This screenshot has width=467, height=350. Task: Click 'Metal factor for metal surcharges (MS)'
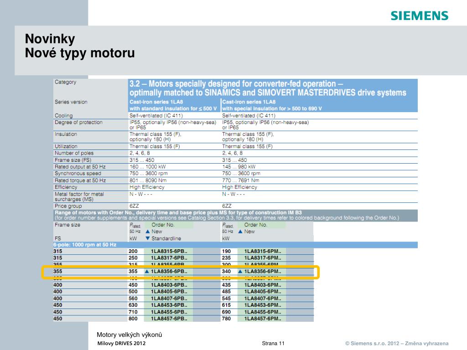click(x=79, y=196)
